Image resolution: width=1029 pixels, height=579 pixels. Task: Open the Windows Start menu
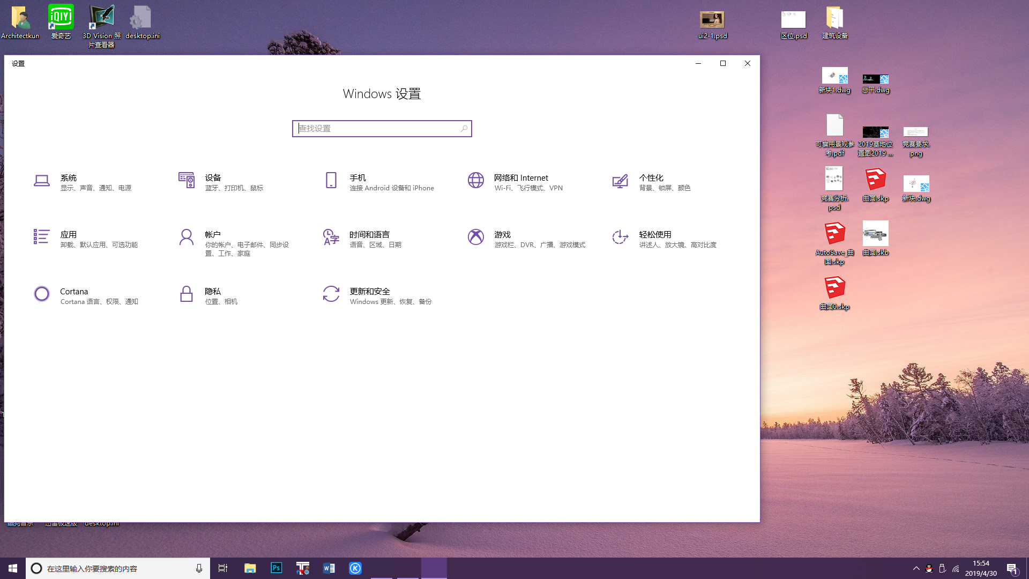pyautogui.click(x=13, y=568)
